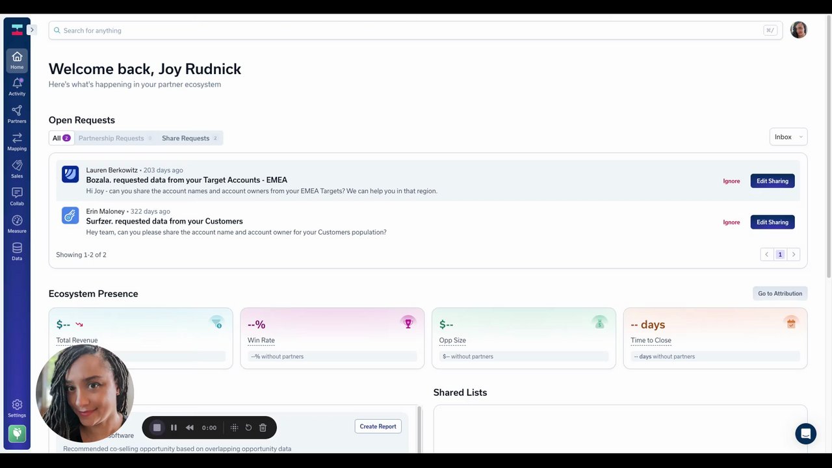
Task: Go to previous page of requests
Action: click(766, 254)
